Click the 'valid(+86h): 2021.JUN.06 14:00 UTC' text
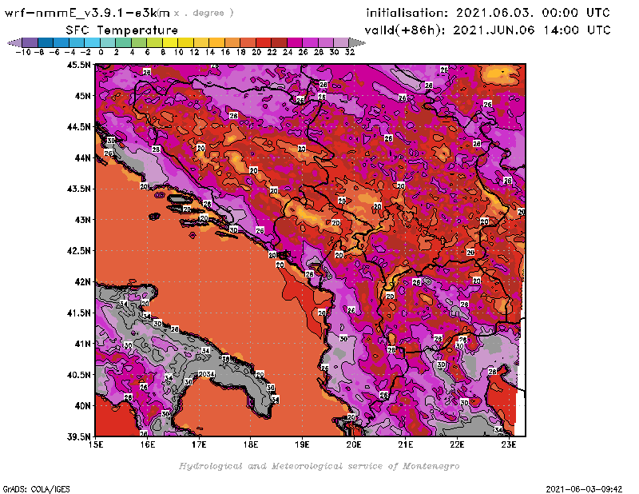Image resolution: width=639 pixels, height=494 pixels. pyautogui.click(x=487, y=30)
